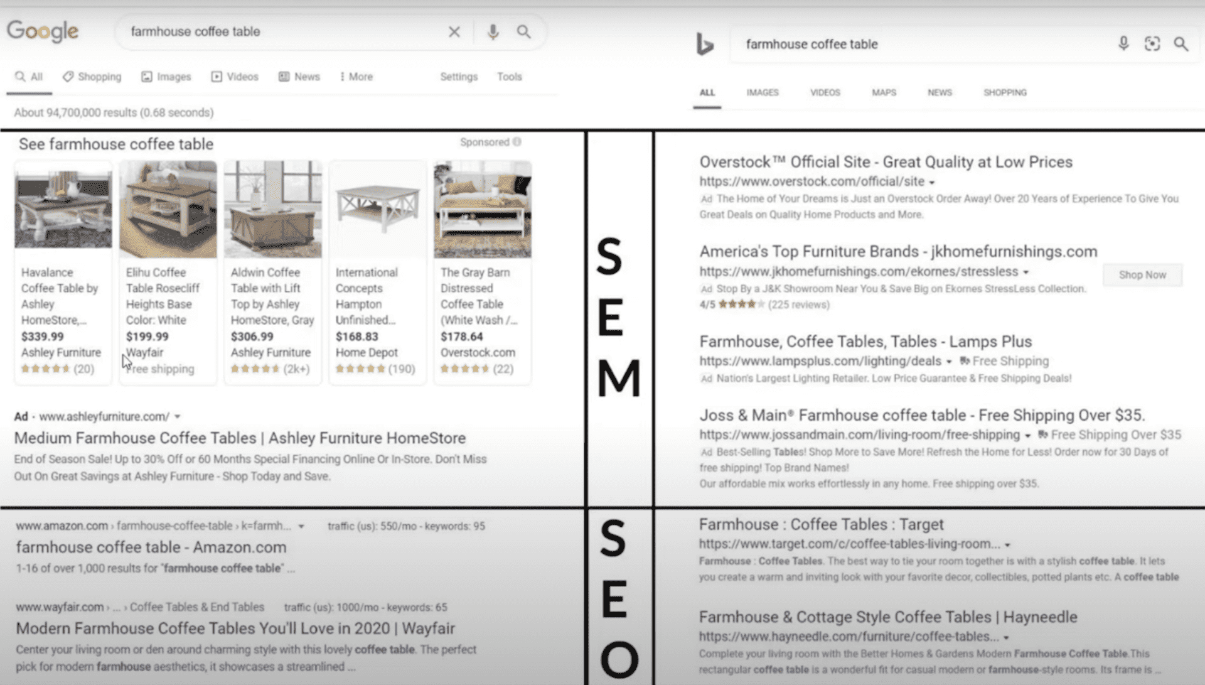Screen dimensions: 1205x685
Task: Open Modern Farmhouse Coffee Tables Wayfair result
Action: click(235, 628)
